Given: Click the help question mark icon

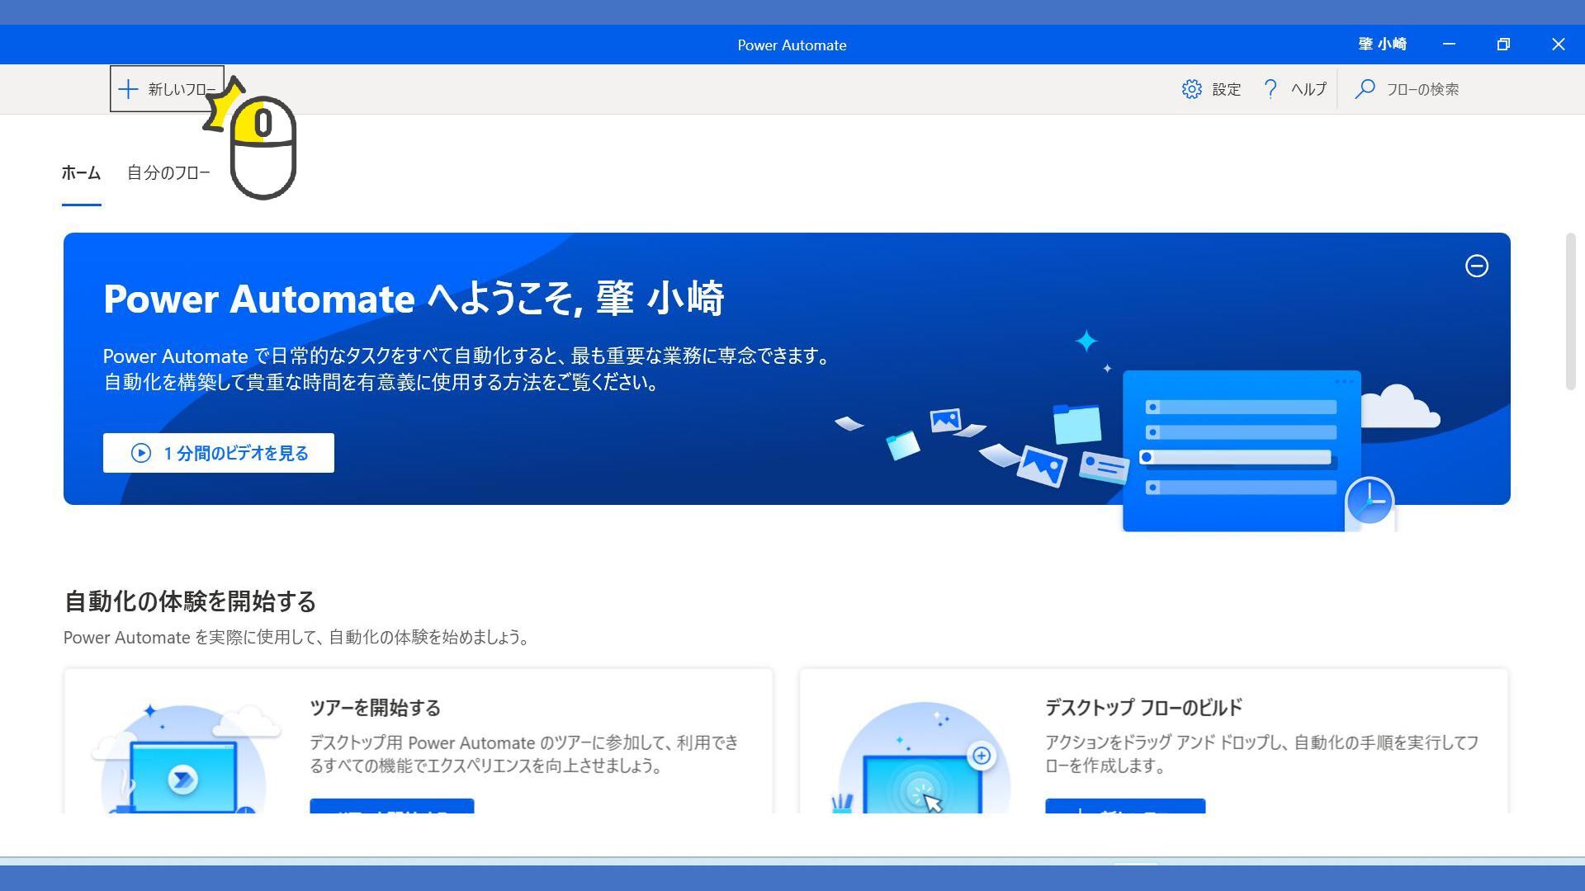Looking at the screenshot, I should 1270,89.
